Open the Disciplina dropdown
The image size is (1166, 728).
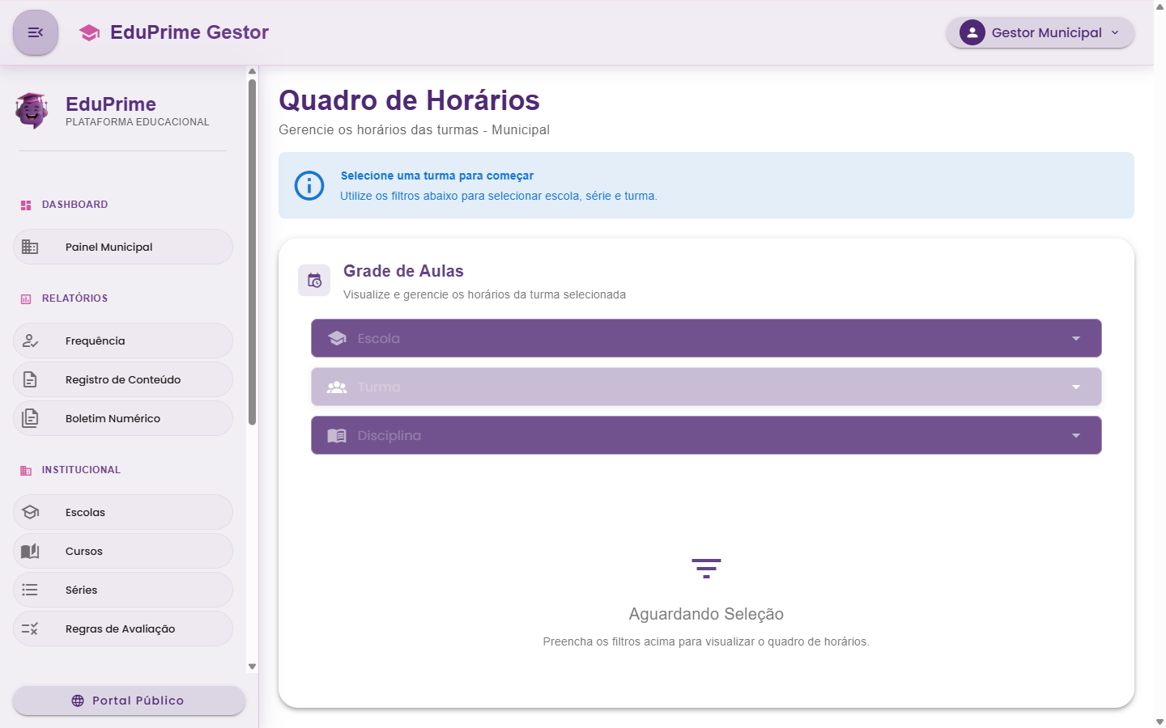pyautogui.click(x=706, y=435)
